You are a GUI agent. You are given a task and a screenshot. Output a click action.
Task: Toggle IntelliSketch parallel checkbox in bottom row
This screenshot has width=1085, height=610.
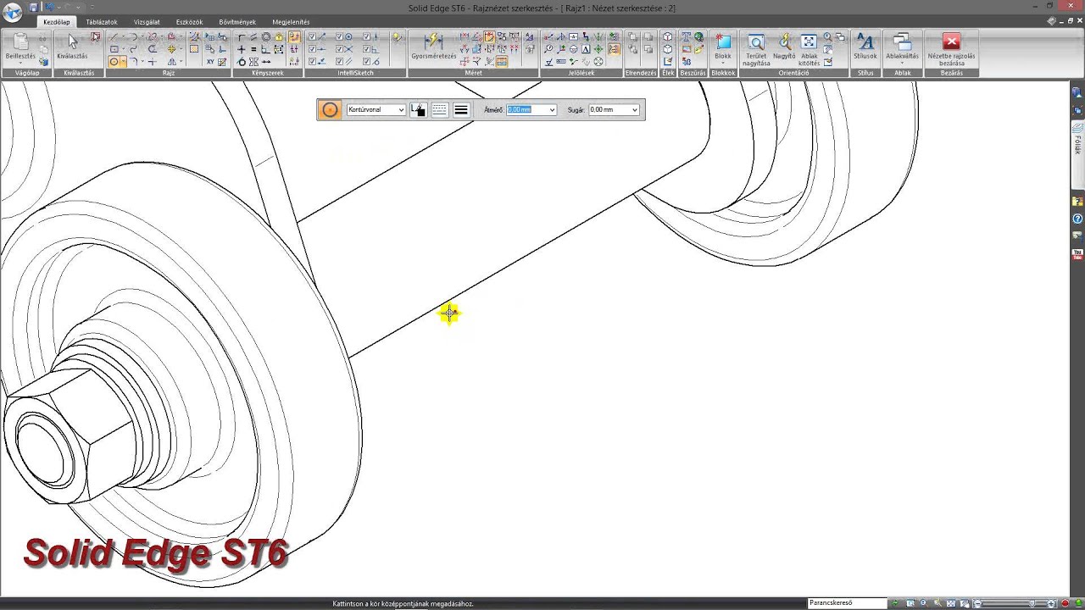coord(339,61)
